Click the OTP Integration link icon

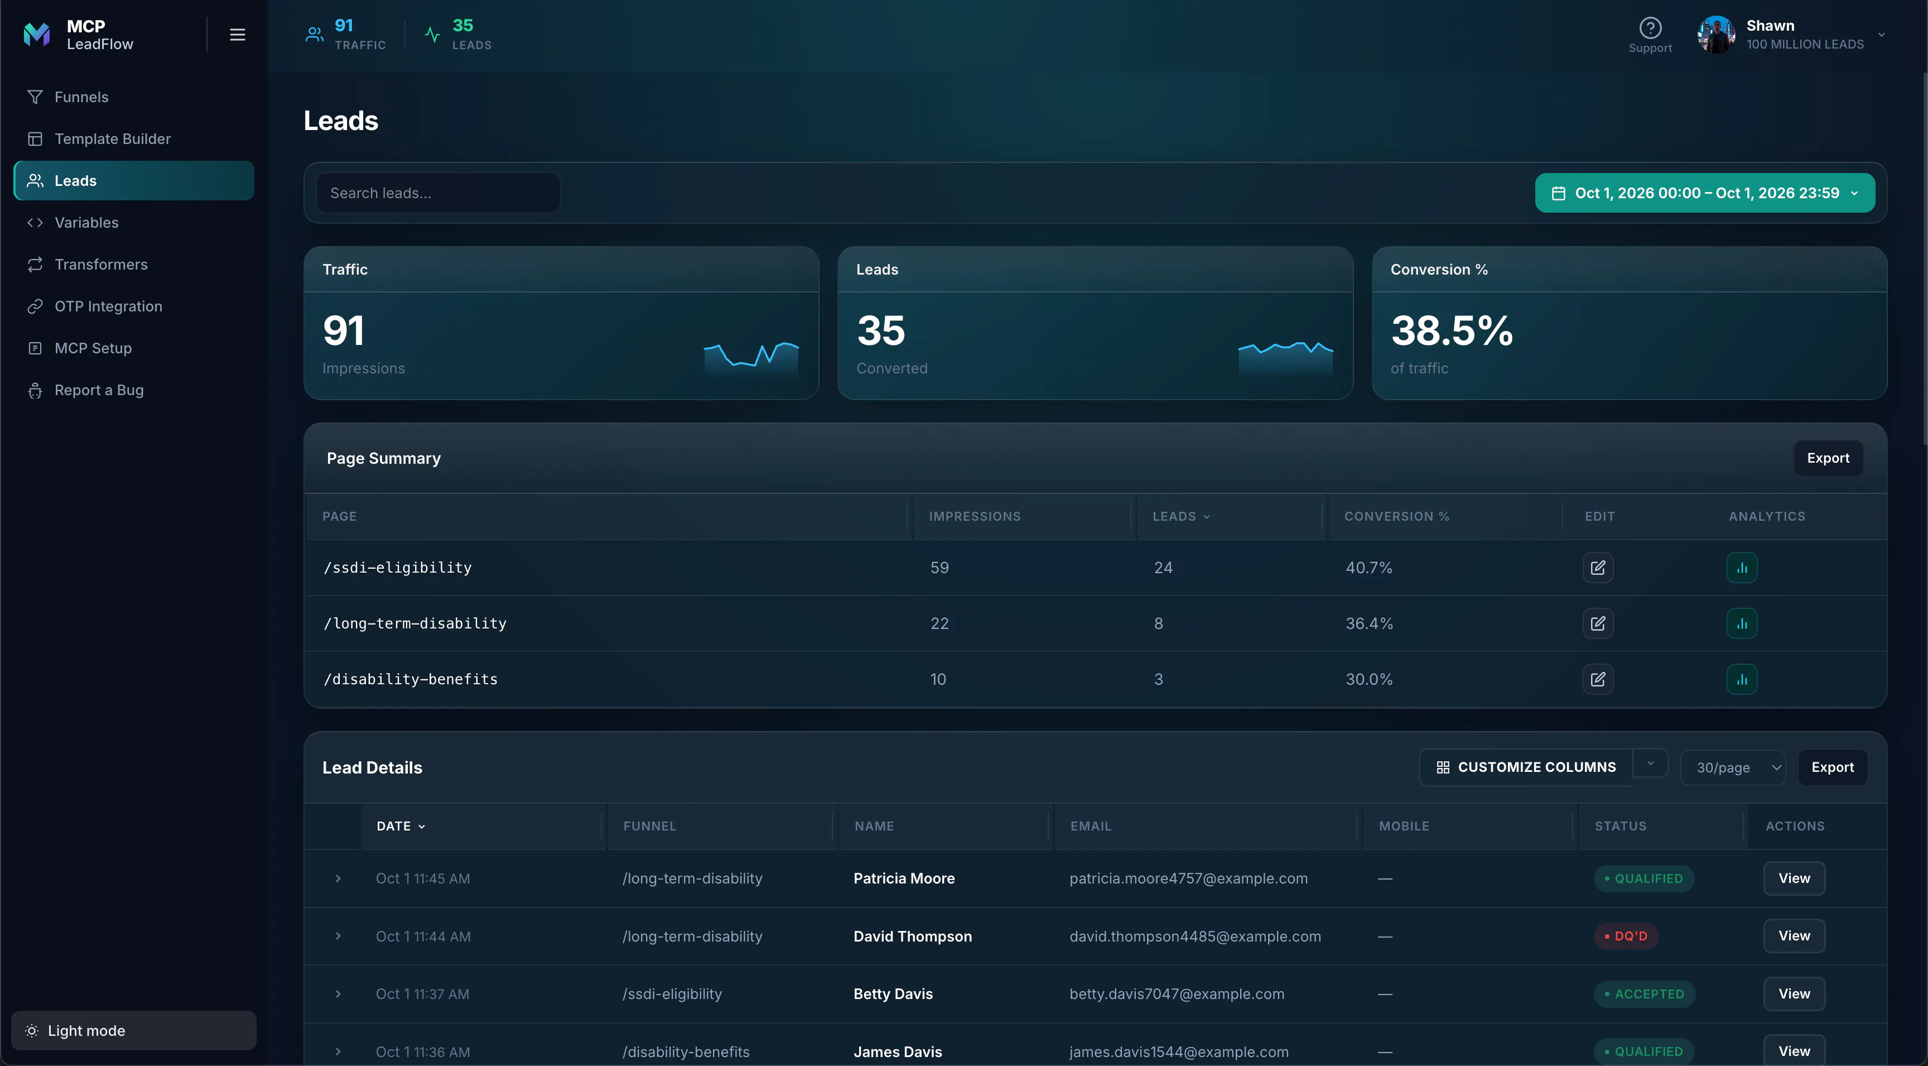[x=35, y=306]
